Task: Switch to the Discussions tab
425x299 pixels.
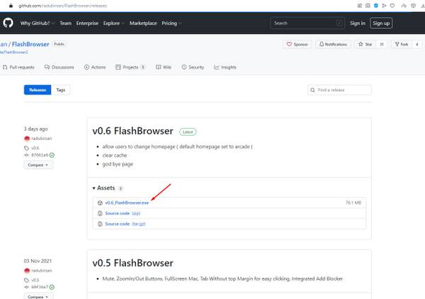Action: tap(59, 67)
